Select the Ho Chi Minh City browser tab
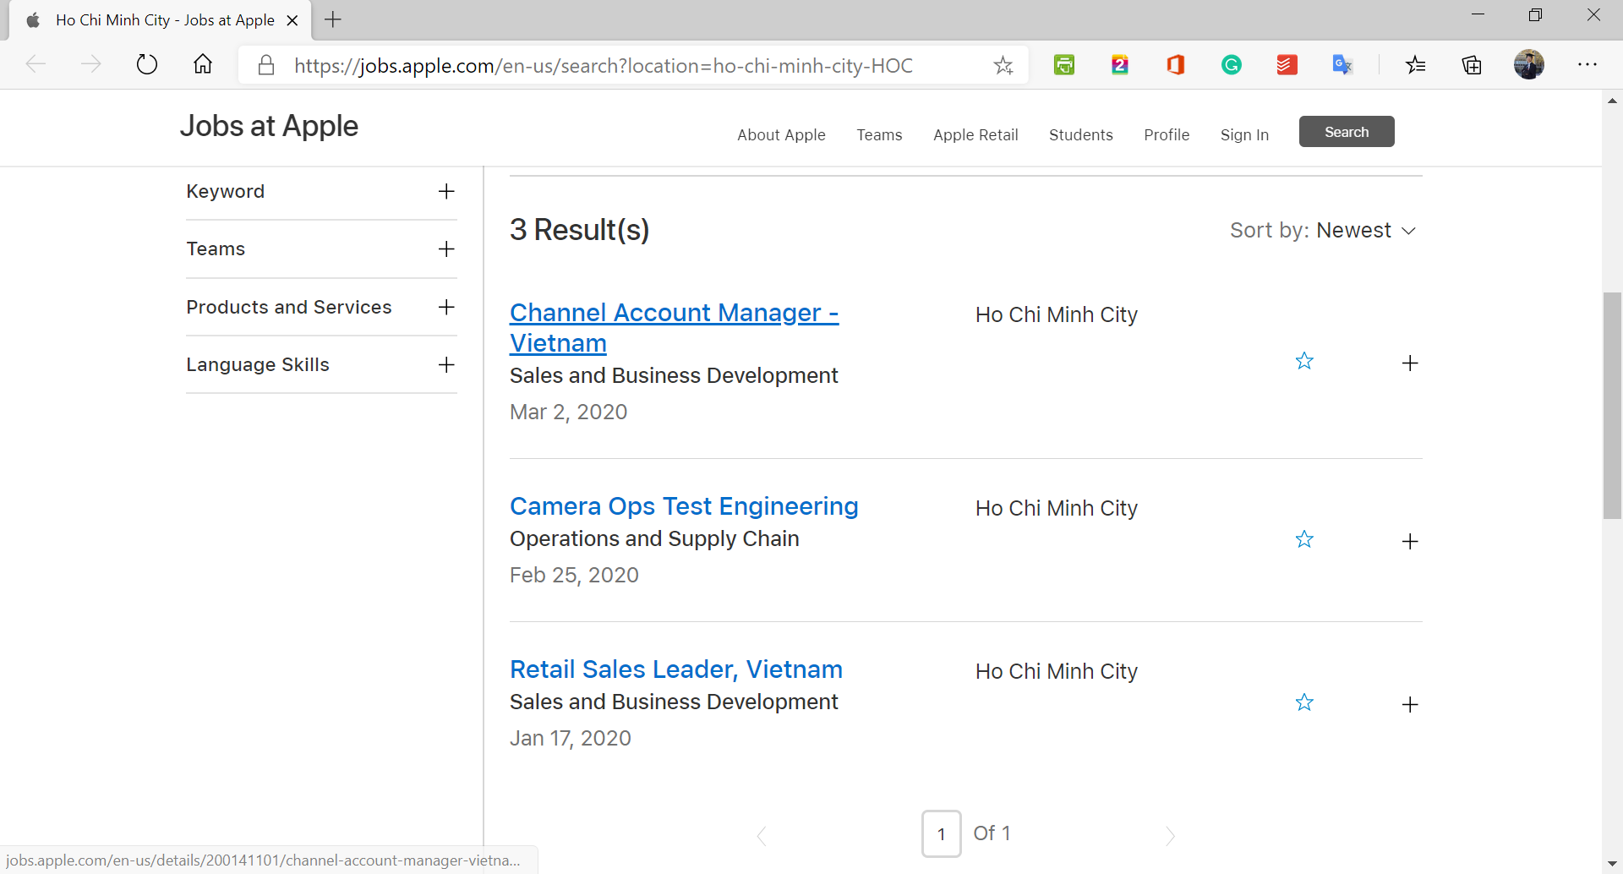 click(161, 20)
